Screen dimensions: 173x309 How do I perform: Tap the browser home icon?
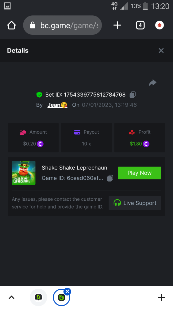click(12, 25)
